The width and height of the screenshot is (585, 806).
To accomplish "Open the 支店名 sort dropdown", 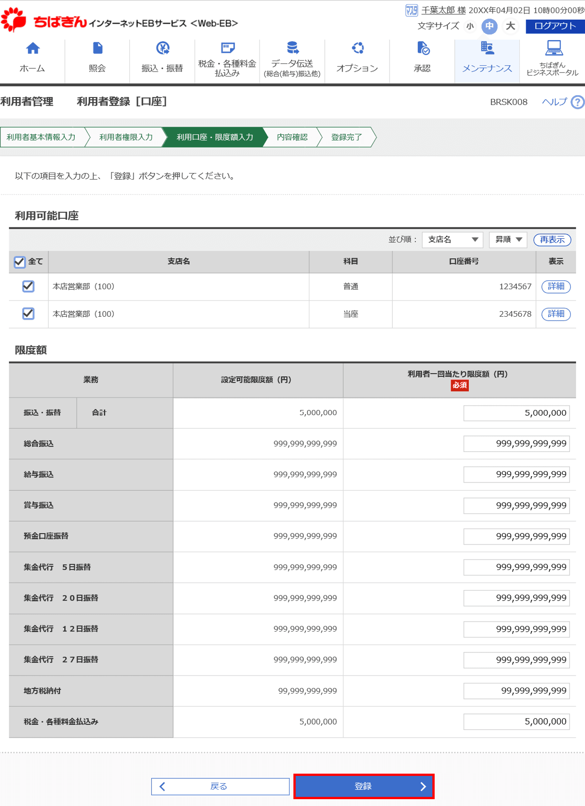I will (452, 240).
